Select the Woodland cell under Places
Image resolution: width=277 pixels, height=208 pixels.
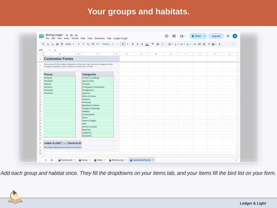59,81
